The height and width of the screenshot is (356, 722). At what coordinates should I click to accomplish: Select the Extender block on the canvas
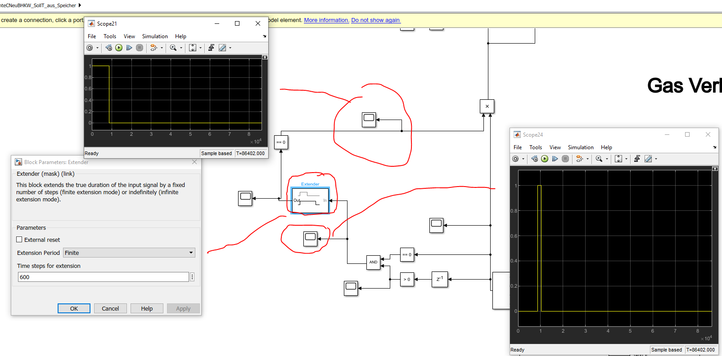coord(310,200)
